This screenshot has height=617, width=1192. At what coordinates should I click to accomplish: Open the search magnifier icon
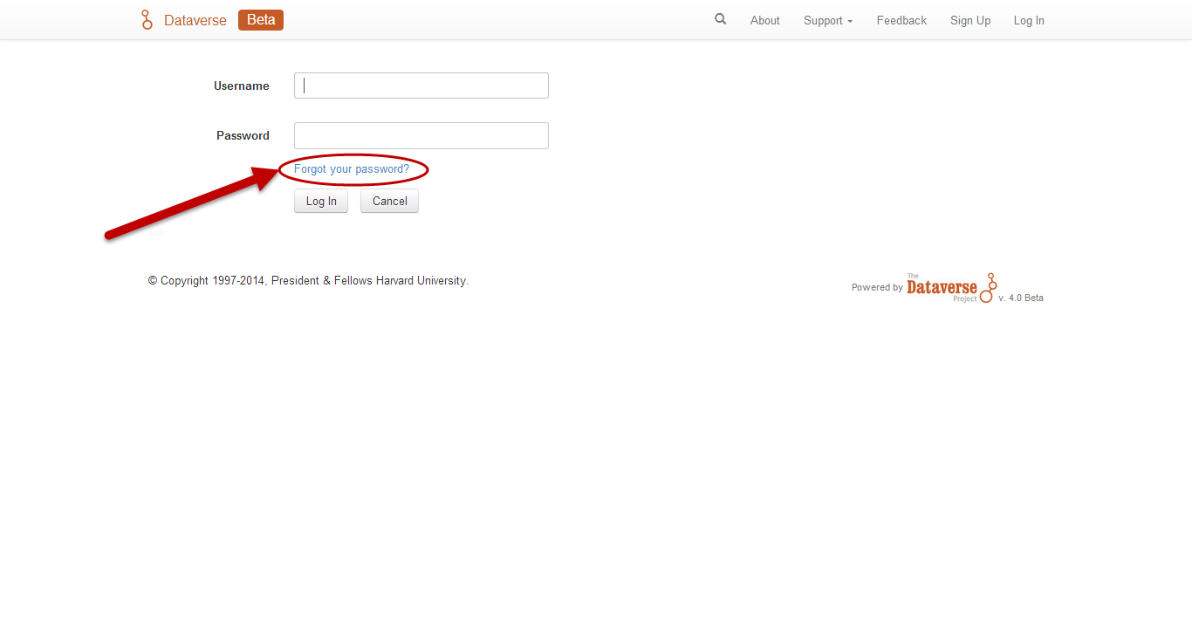pos(720,19)
